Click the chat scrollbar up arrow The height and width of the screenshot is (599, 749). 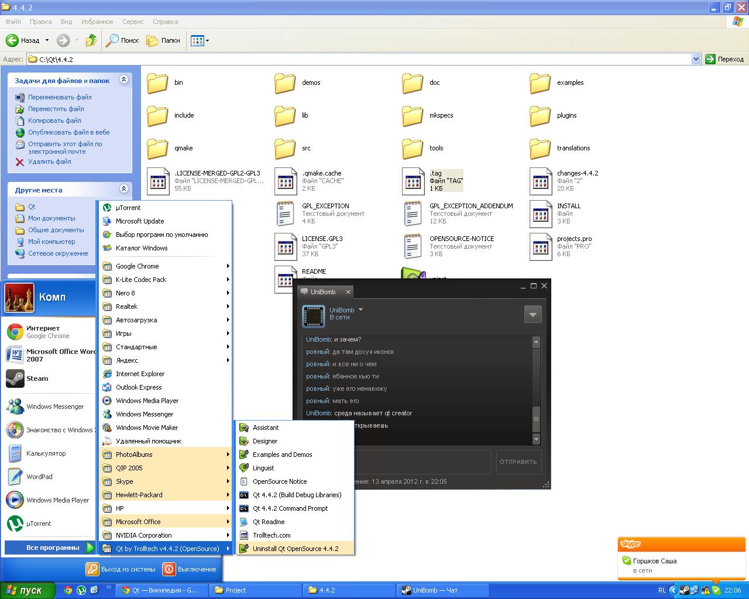click(x=536, y=341)
